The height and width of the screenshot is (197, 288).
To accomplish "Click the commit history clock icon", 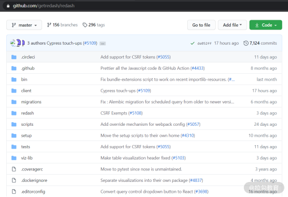I will pyautogui.click(x=246, y=43).
